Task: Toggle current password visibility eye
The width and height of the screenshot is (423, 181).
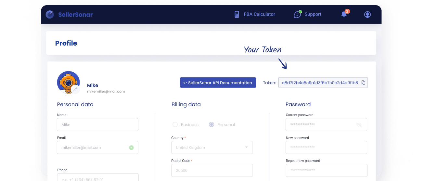Action: click(x=359, y=125)
